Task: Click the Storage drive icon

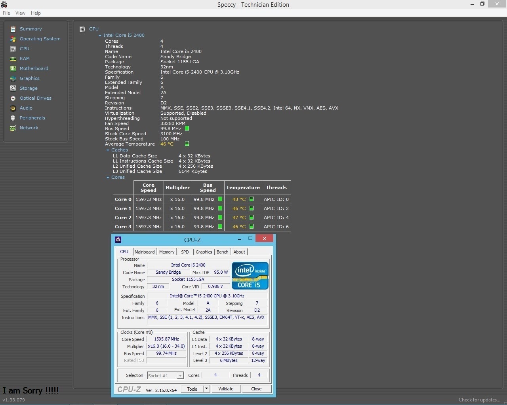Action: [x=13, y=88]
